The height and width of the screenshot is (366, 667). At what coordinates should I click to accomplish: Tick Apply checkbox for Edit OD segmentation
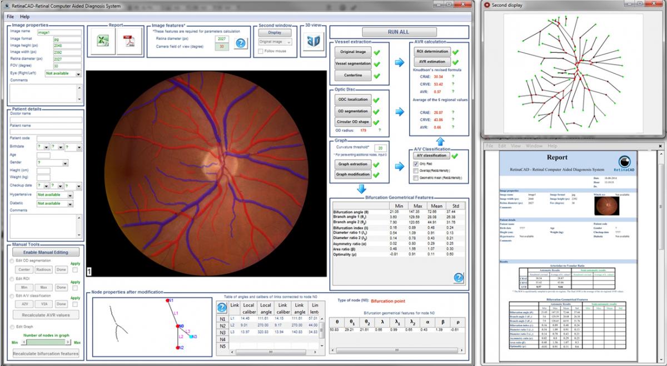[76, 270]
